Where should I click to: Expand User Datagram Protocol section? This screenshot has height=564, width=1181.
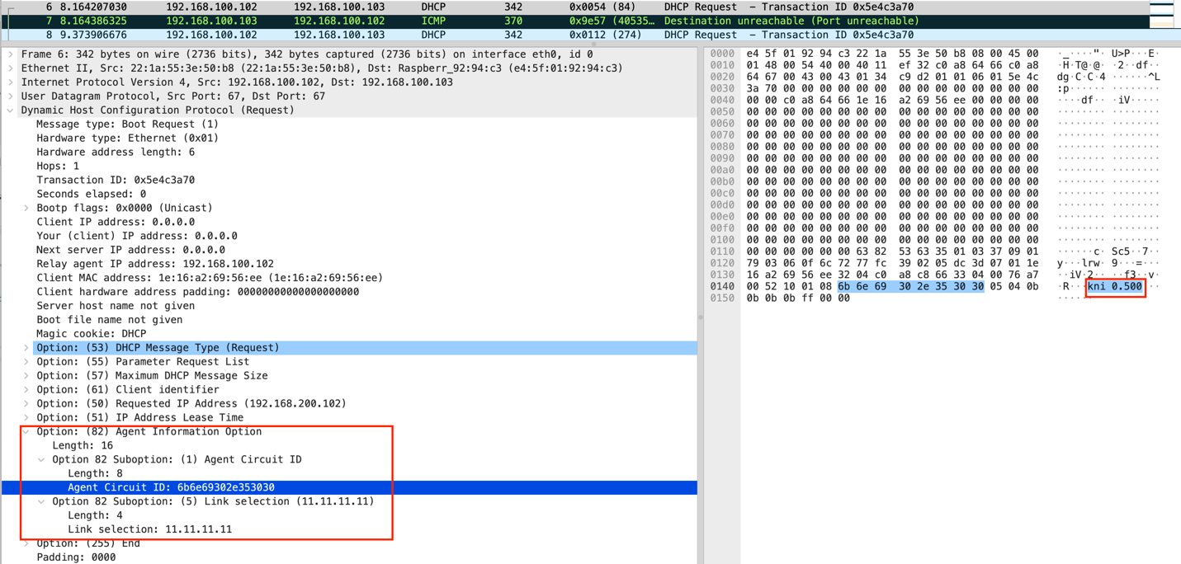[x=11, y=96]
